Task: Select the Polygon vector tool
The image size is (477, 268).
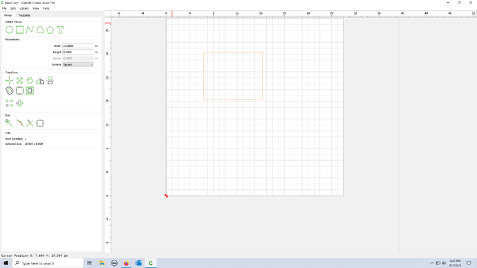Action: coord(50,30)
